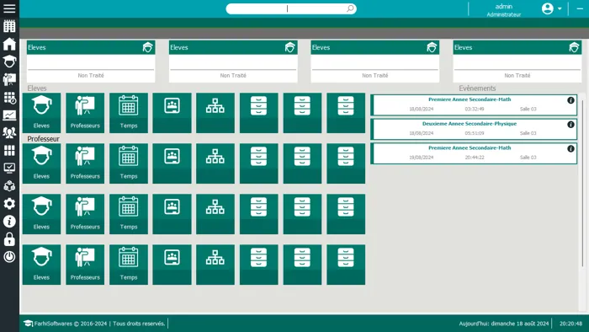The width and height of the screenshot is (589, 332).
Task: Open the graduation cap students icon in the sidebar
Action: (9, 61)
